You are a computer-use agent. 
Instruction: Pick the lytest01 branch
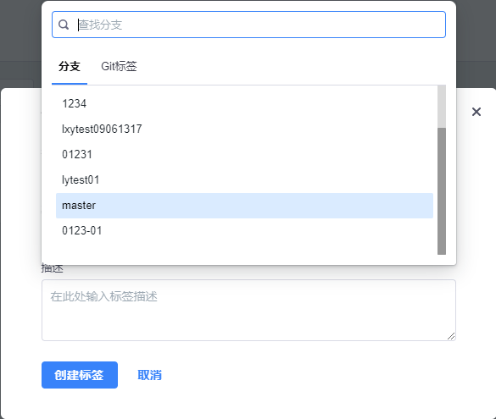pos(244,180)
